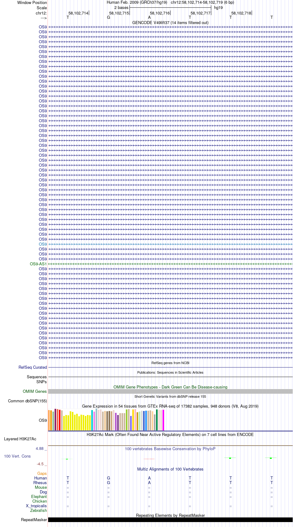Click the OS9-AS1 reverse-strand transcript line
This screenshot has width=293, height=527.
[x=170, y=264]
